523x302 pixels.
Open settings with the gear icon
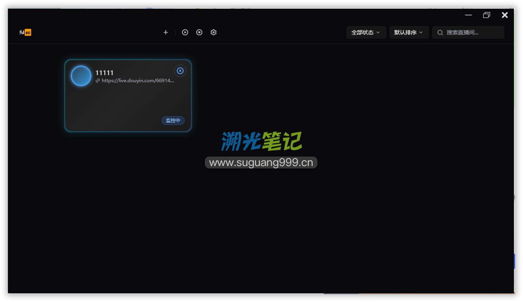coord(213,32)
